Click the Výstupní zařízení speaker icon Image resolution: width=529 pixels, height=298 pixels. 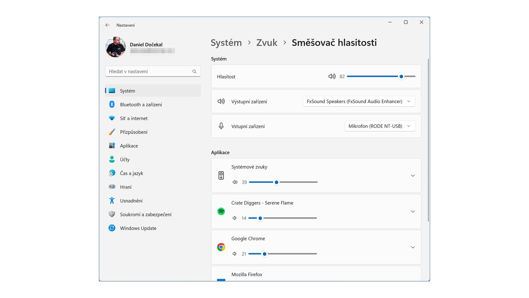click(221, 101)
